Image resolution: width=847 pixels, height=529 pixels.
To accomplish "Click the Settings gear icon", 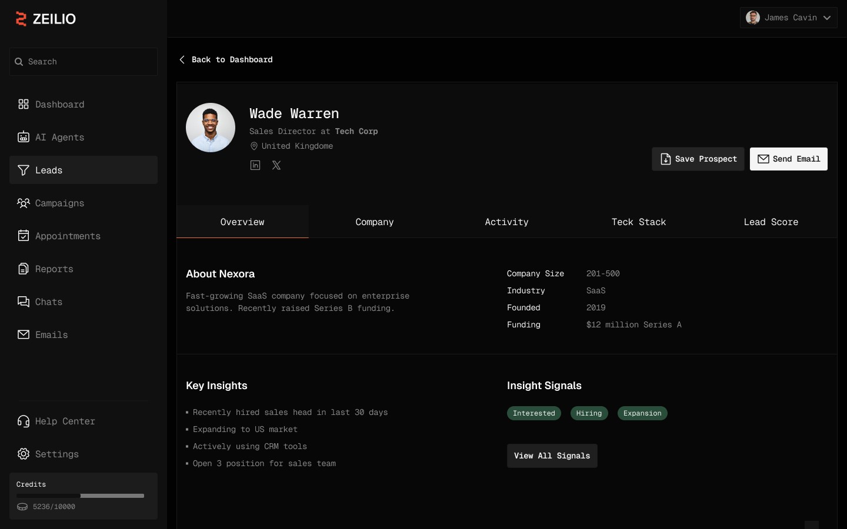I will pos(24,454).
